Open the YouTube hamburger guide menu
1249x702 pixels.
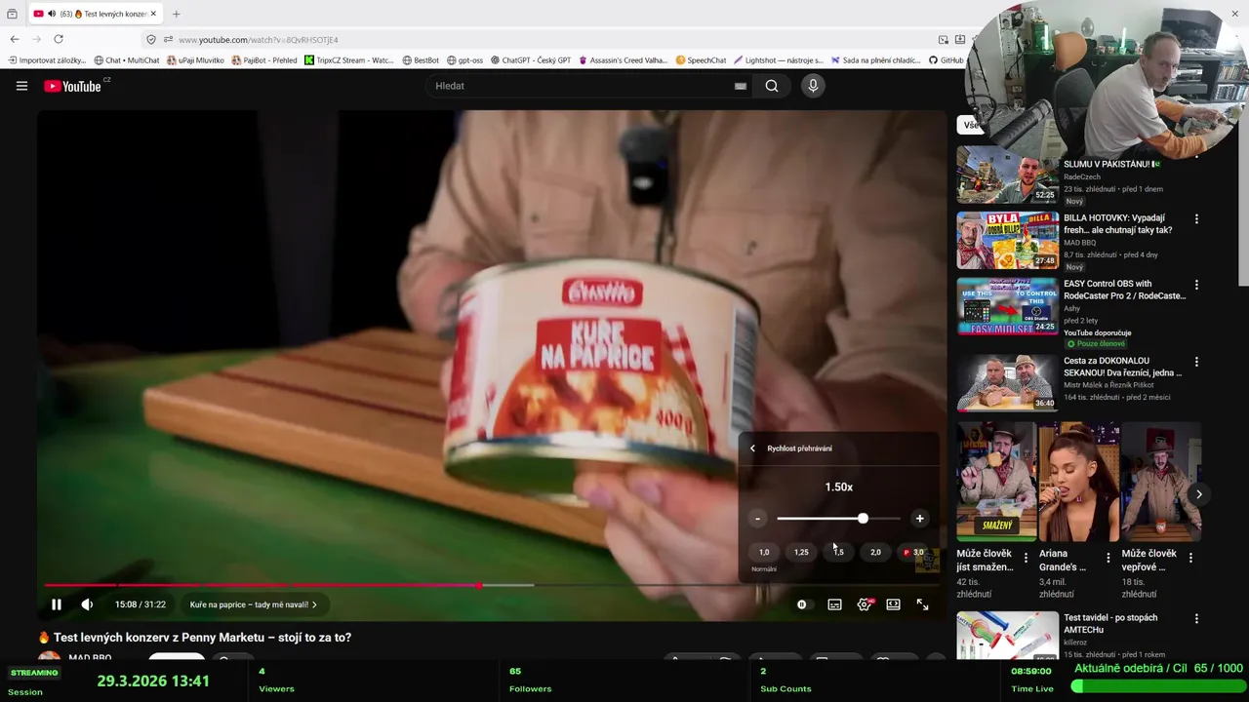(21, 86)
